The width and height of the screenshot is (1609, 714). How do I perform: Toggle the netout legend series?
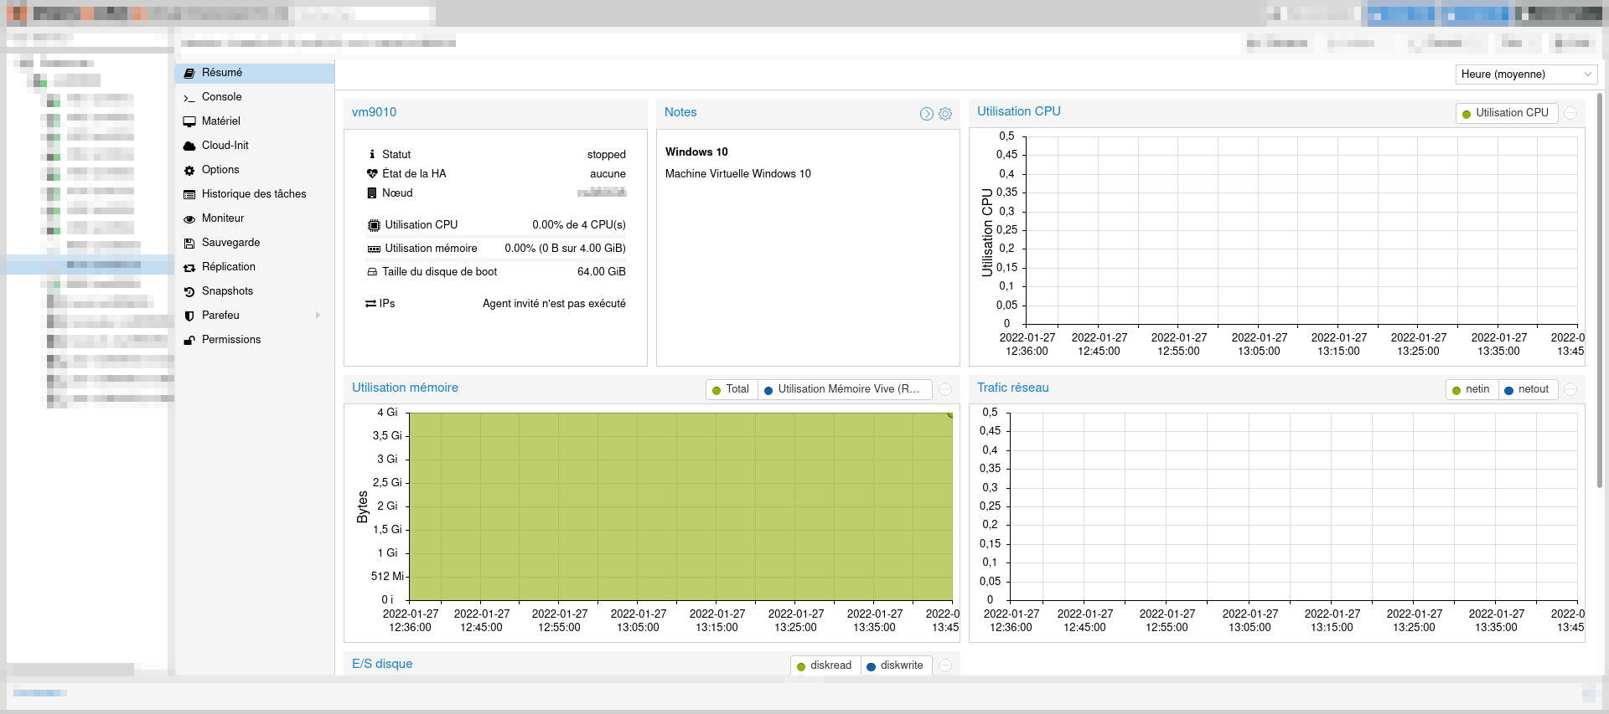tap(1528, 389)
